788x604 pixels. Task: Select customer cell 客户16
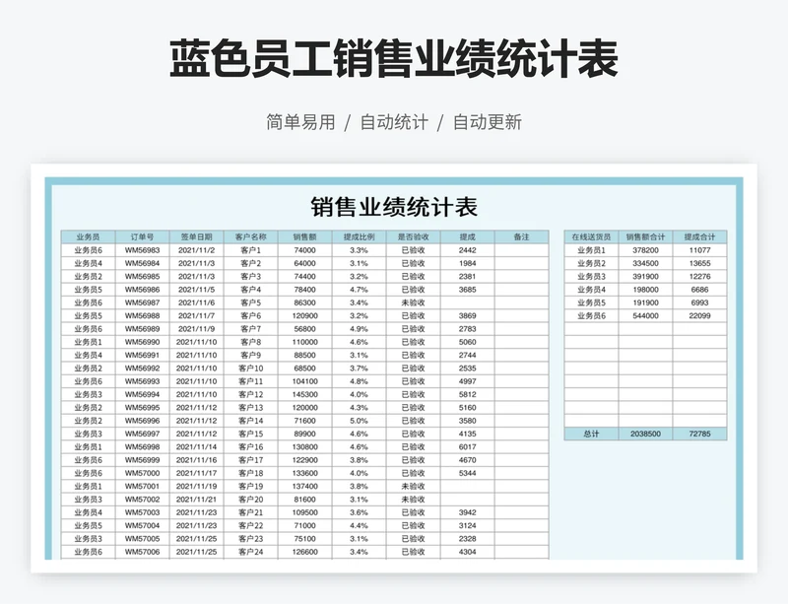pyautogui.click(x=251, y=446)
